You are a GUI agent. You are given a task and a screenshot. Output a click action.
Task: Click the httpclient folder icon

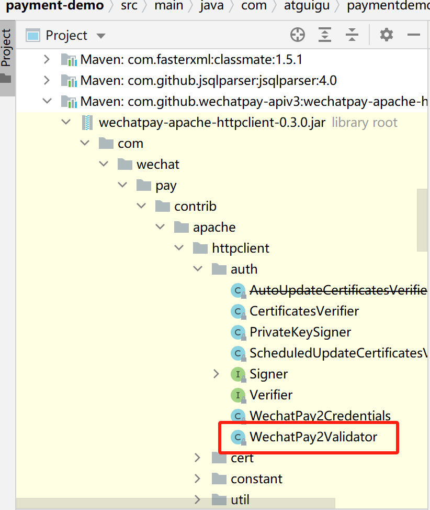(x=200, y=248)
